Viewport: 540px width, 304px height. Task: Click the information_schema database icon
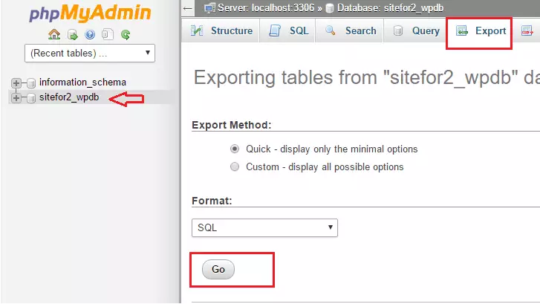[31, 83]
